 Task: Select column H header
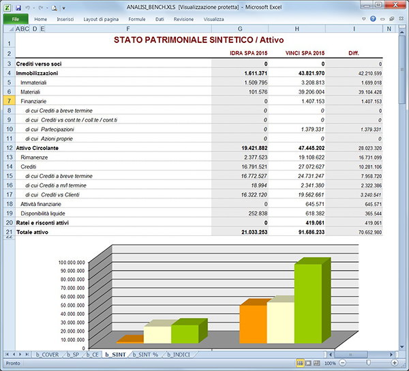[297, 29]
